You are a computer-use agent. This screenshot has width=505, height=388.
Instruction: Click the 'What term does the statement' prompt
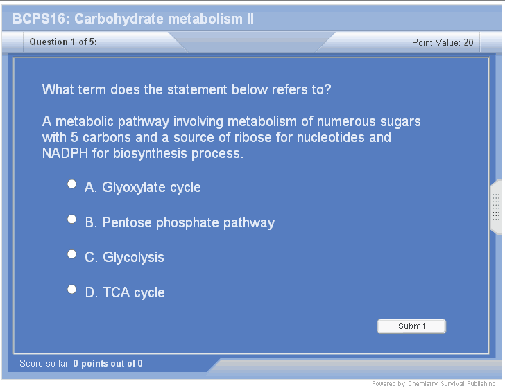(x=187, y=89)
